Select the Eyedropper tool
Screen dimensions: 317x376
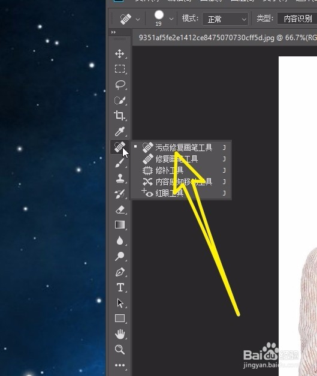point(120,131)
